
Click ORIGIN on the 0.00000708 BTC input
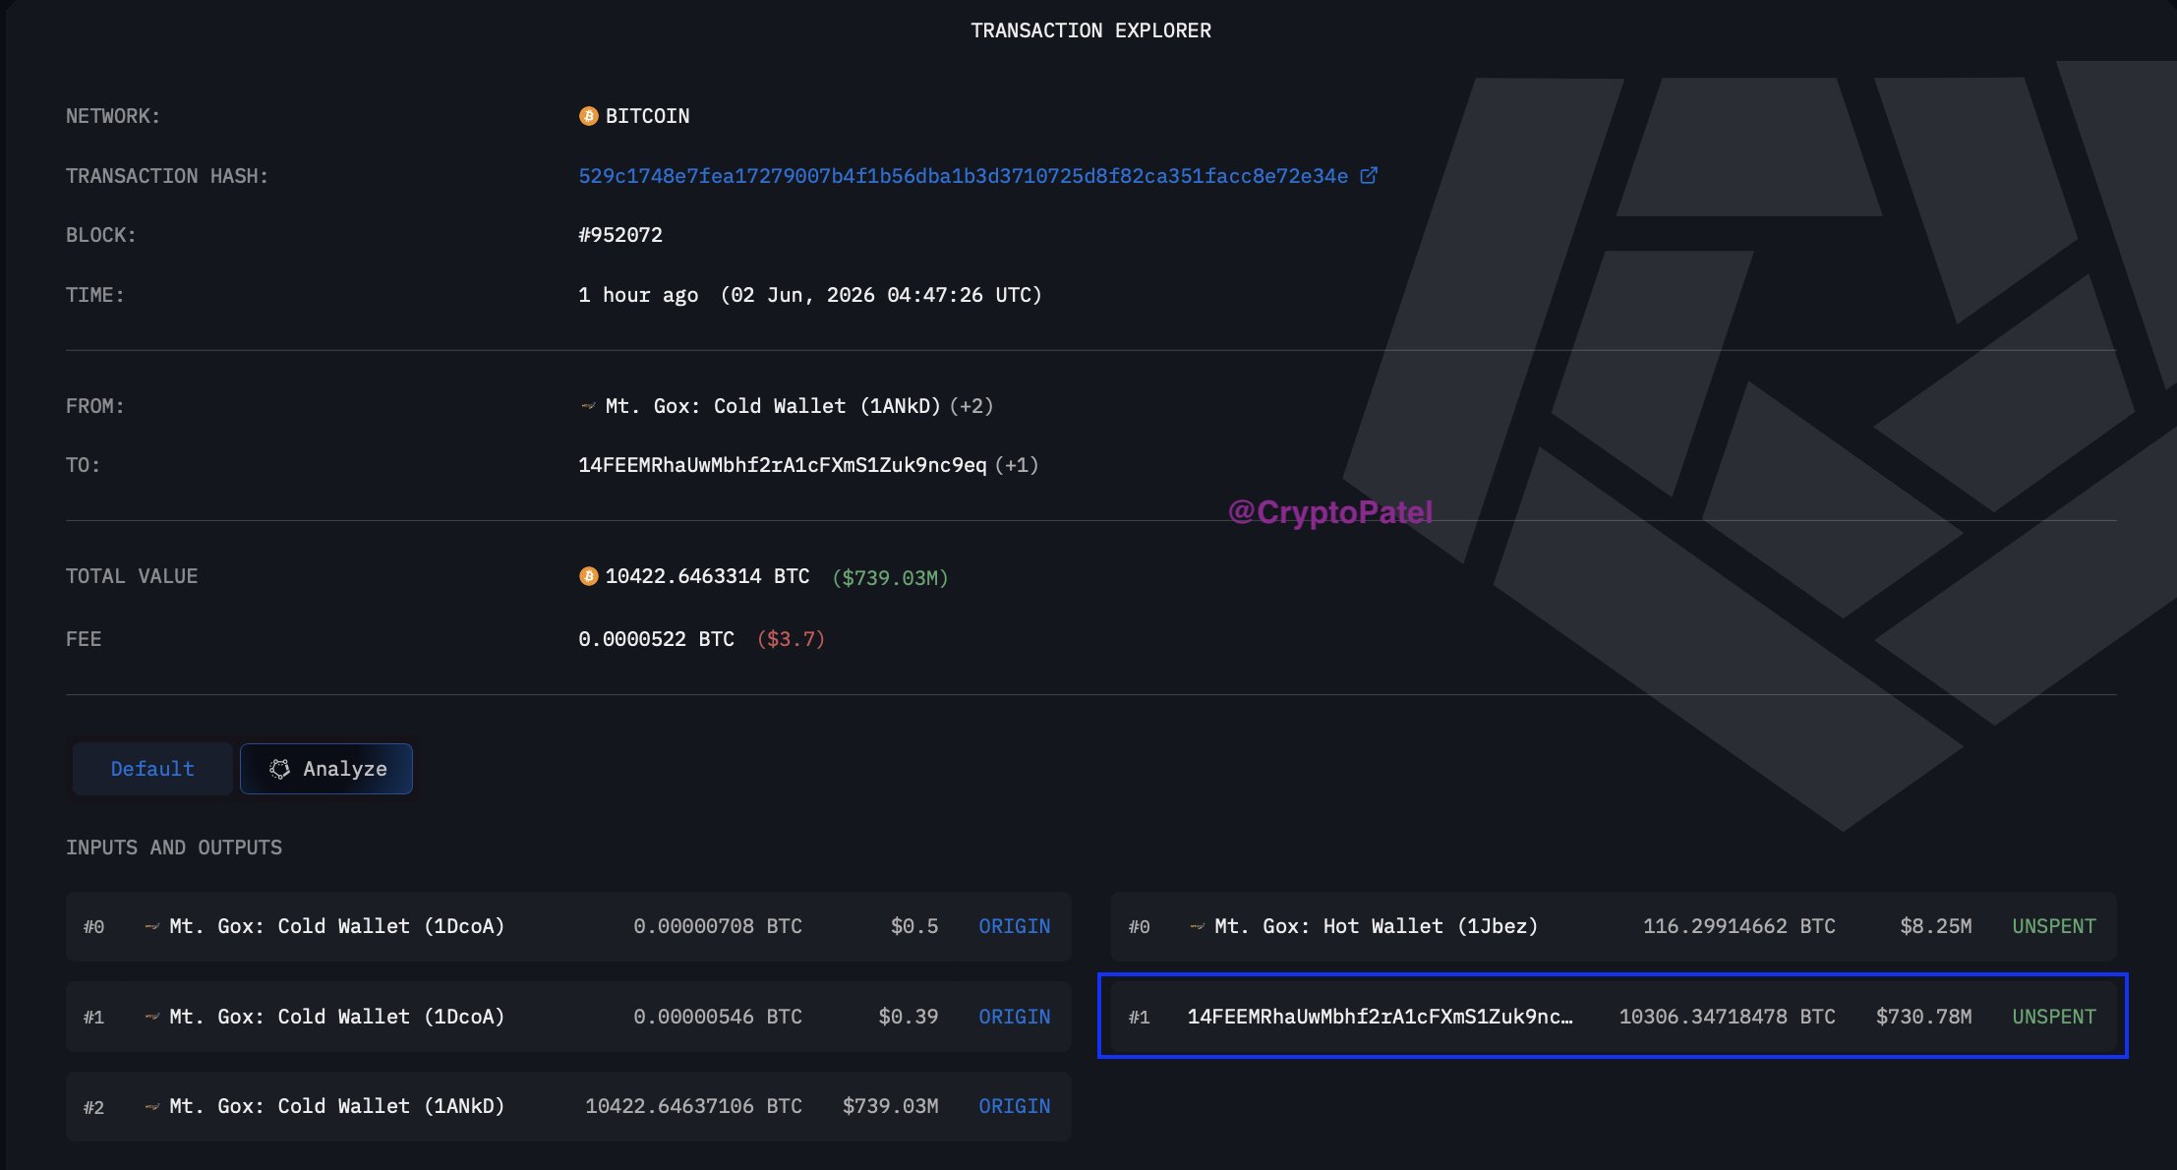[1015, 926]
